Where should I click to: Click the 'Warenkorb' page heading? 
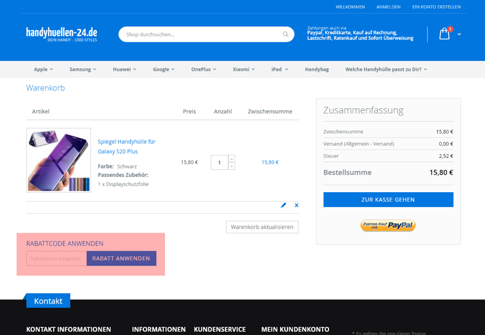(45, 88)
